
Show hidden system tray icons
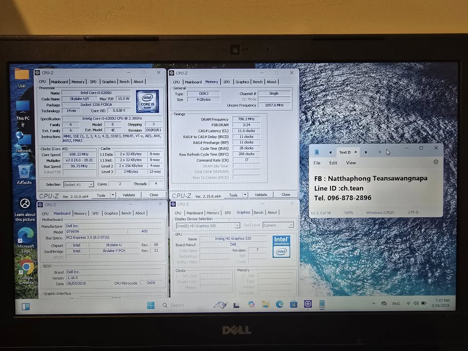374,303
